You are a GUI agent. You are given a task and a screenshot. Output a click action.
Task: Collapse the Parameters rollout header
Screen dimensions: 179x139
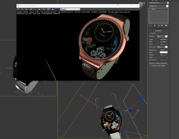(158, 31)
